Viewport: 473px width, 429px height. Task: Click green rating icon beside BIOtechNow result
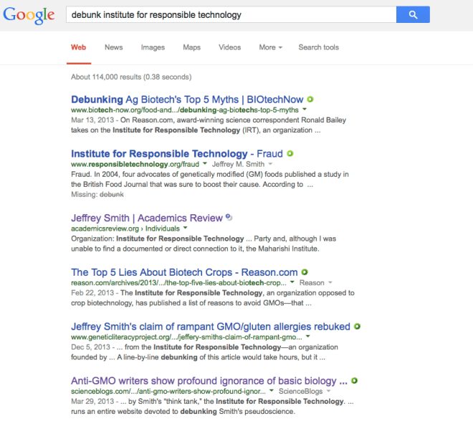point(310,99)
